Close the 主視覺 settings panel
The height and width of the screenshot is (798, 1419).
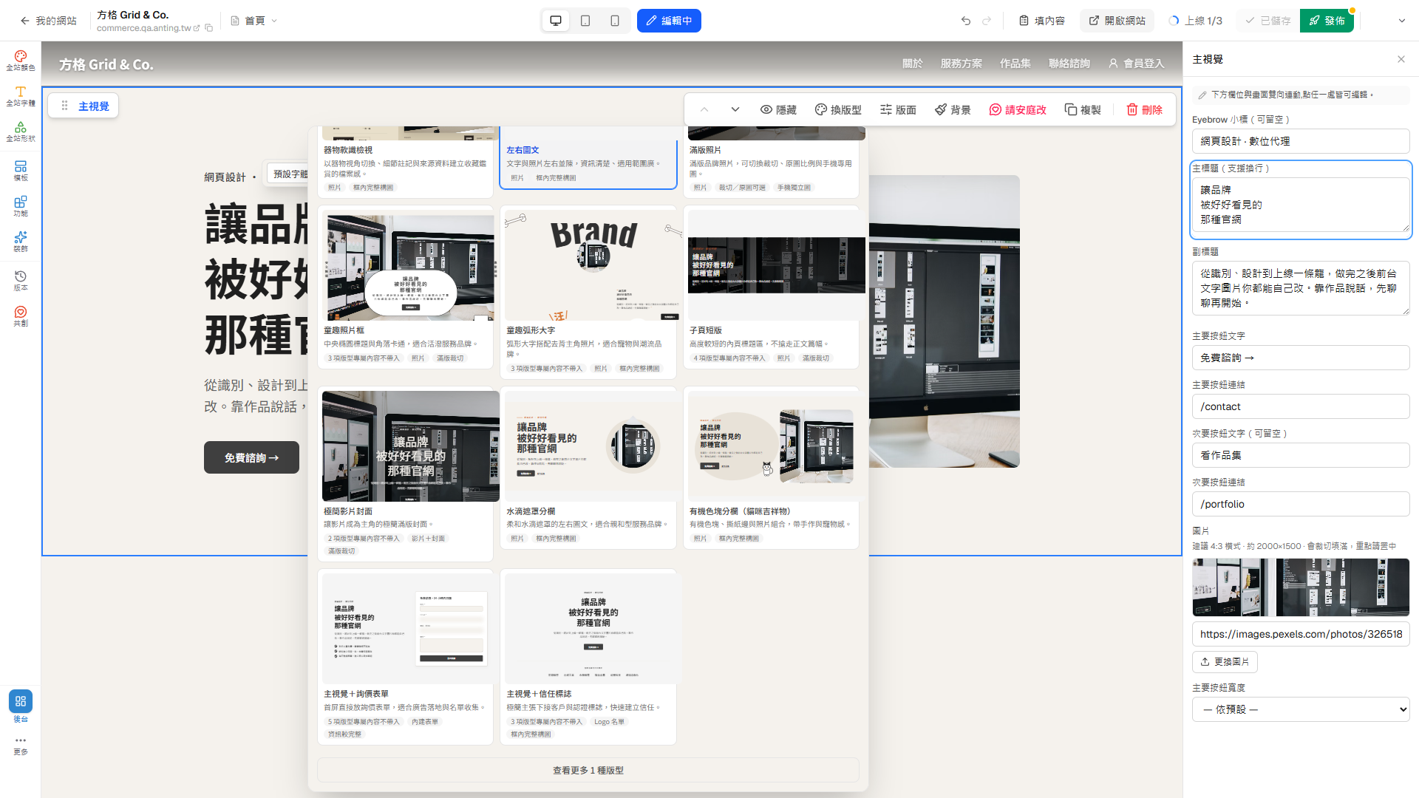[1401, 59]
